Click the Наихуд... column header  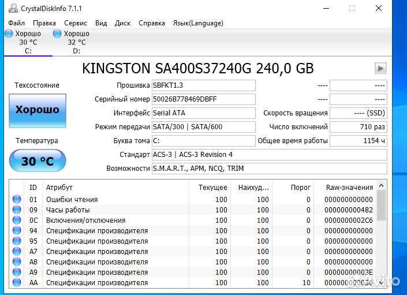251,187
